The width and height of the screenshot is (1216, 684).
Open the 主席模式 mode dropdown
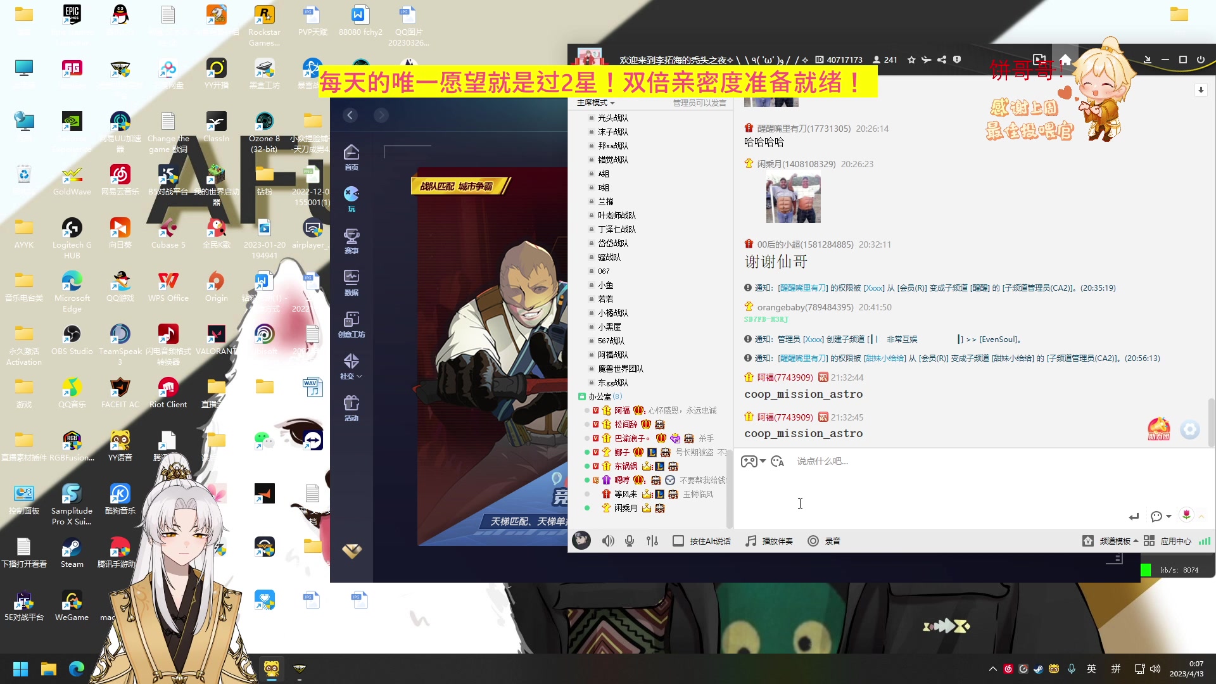tap(595, 103)
